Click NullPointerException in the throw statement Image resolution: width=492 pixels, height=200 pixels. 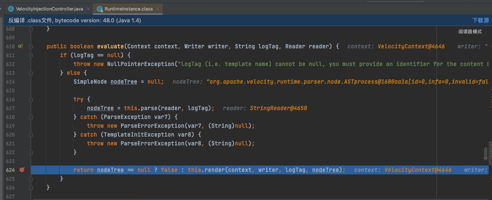[x=141, y=64]
